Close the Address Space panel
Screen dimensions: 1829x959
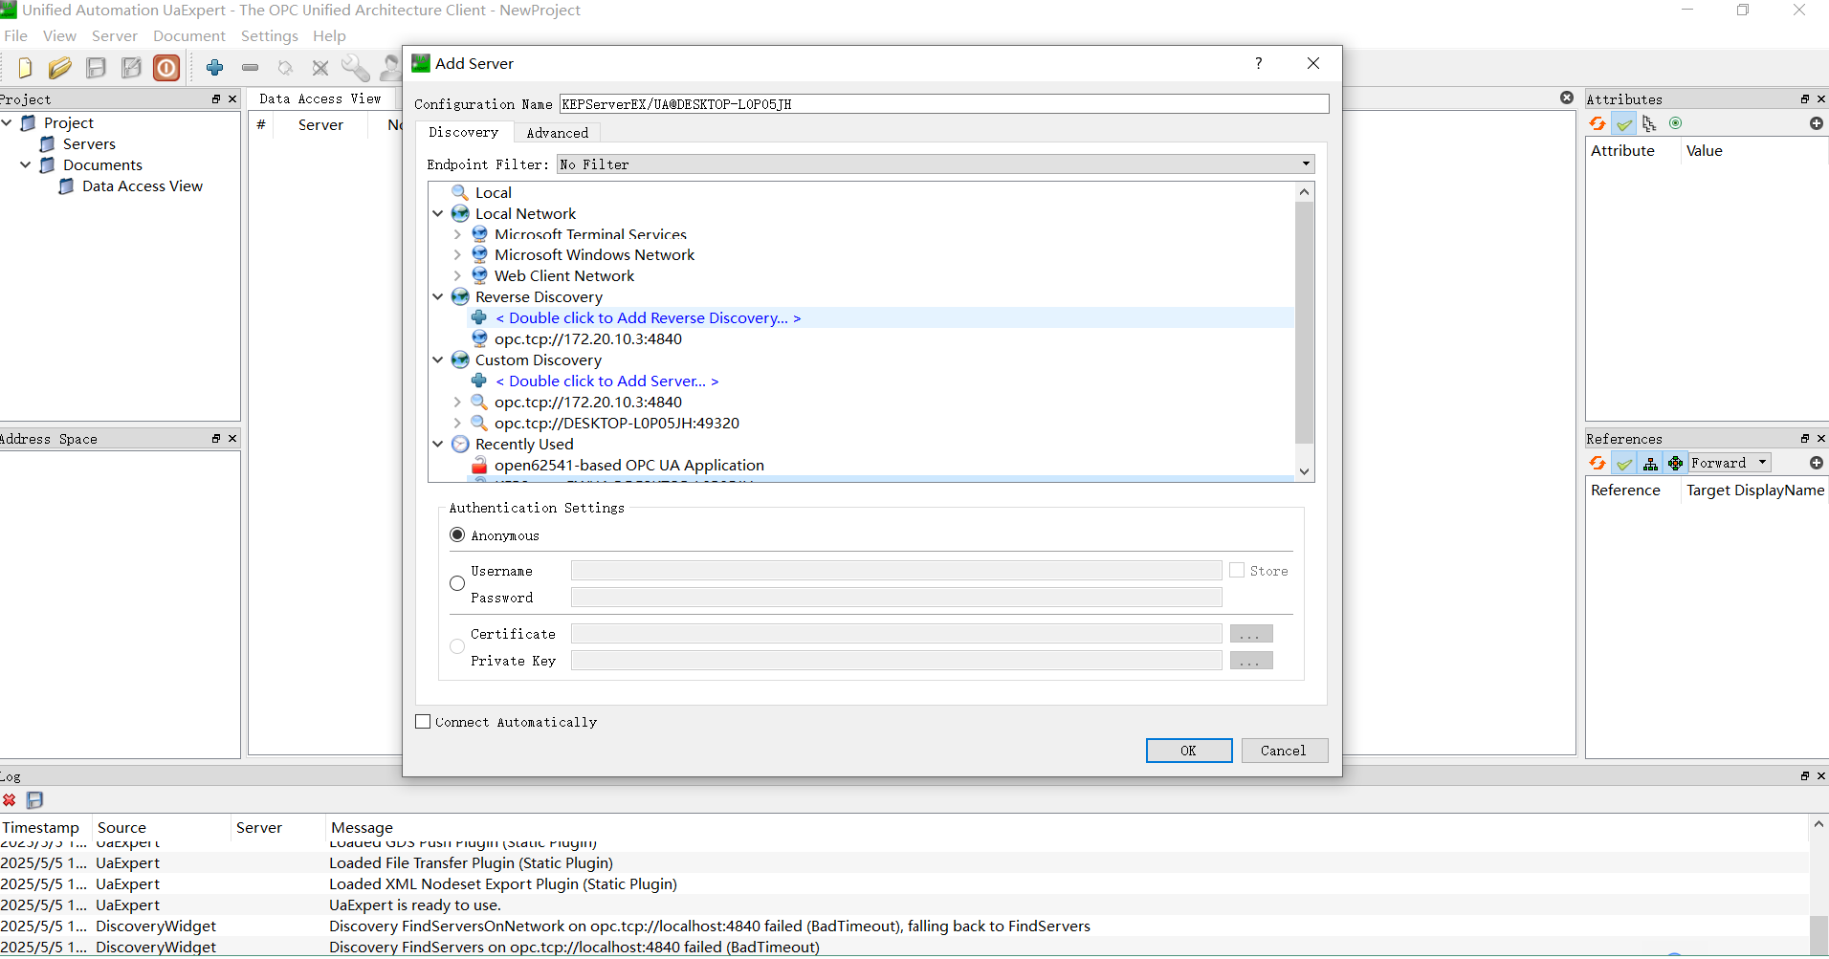pos(232,439)
